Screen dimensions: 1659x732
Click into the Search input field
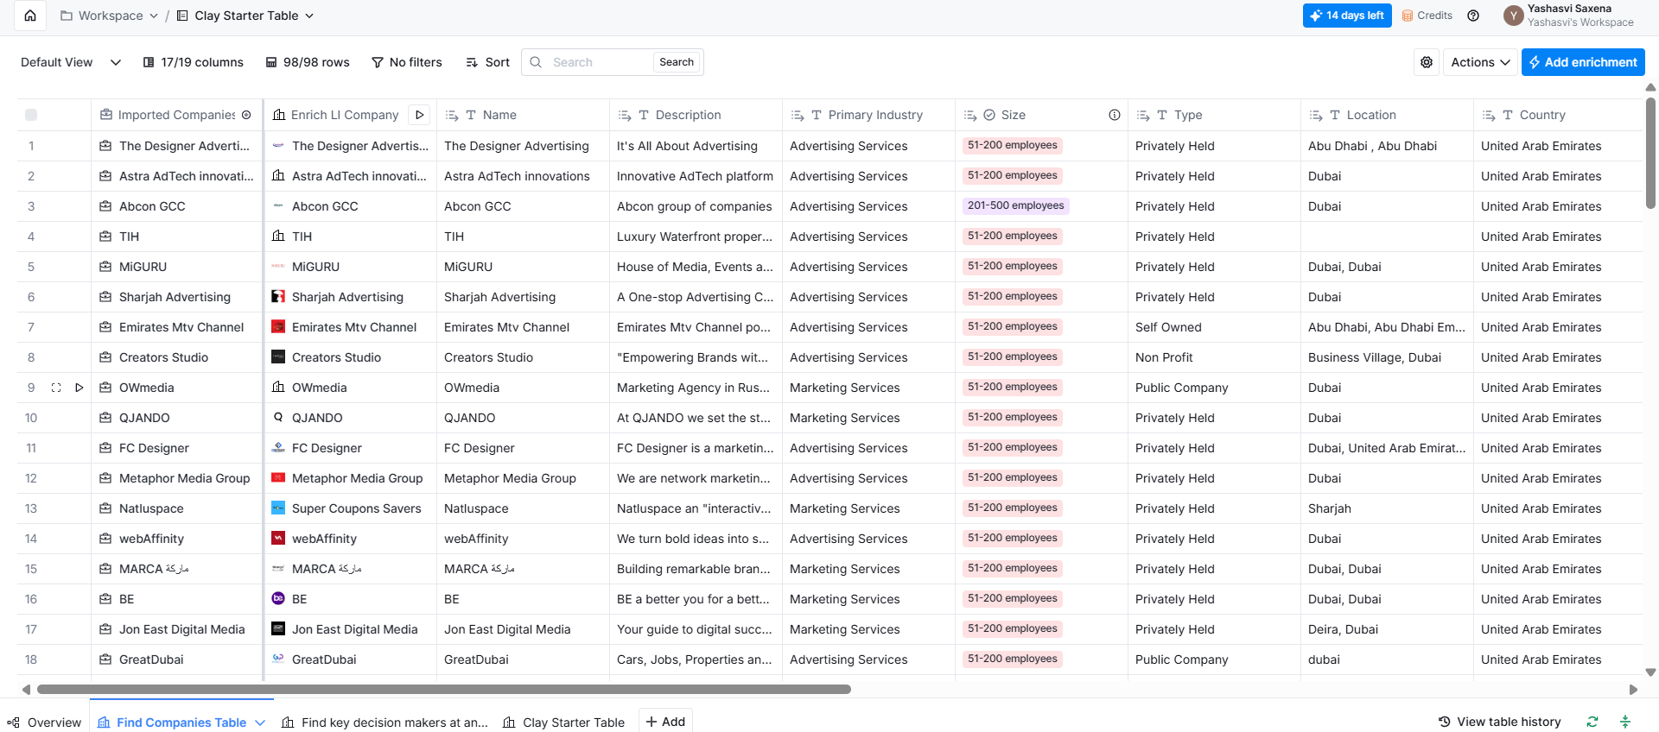598,62
